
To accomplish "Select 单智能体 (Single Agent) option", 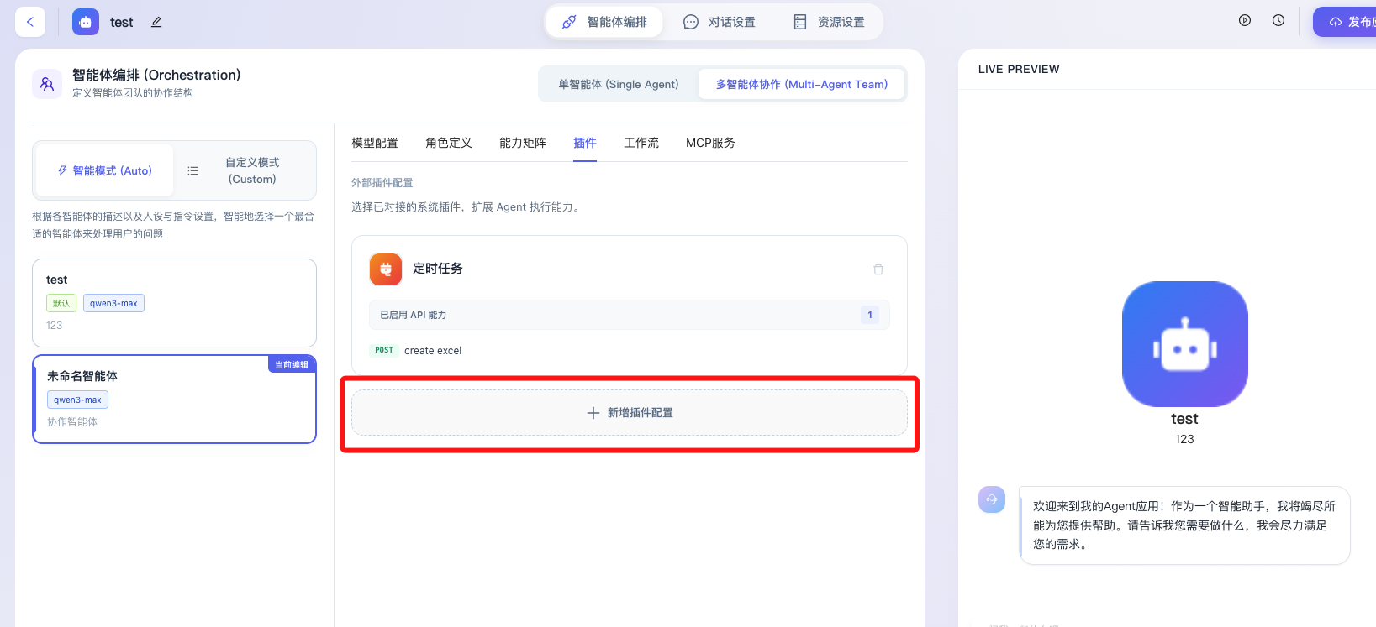I will pos(619,84).
